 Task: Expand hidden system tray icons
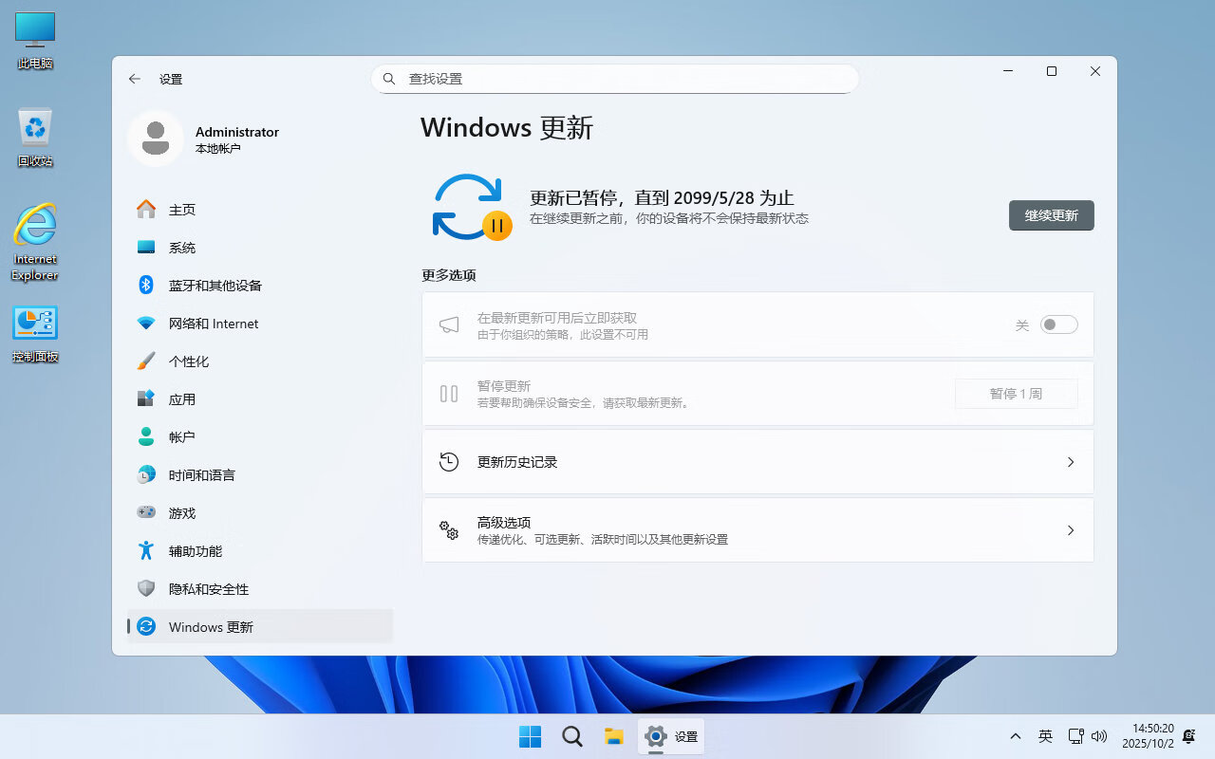click(1016, 736)
